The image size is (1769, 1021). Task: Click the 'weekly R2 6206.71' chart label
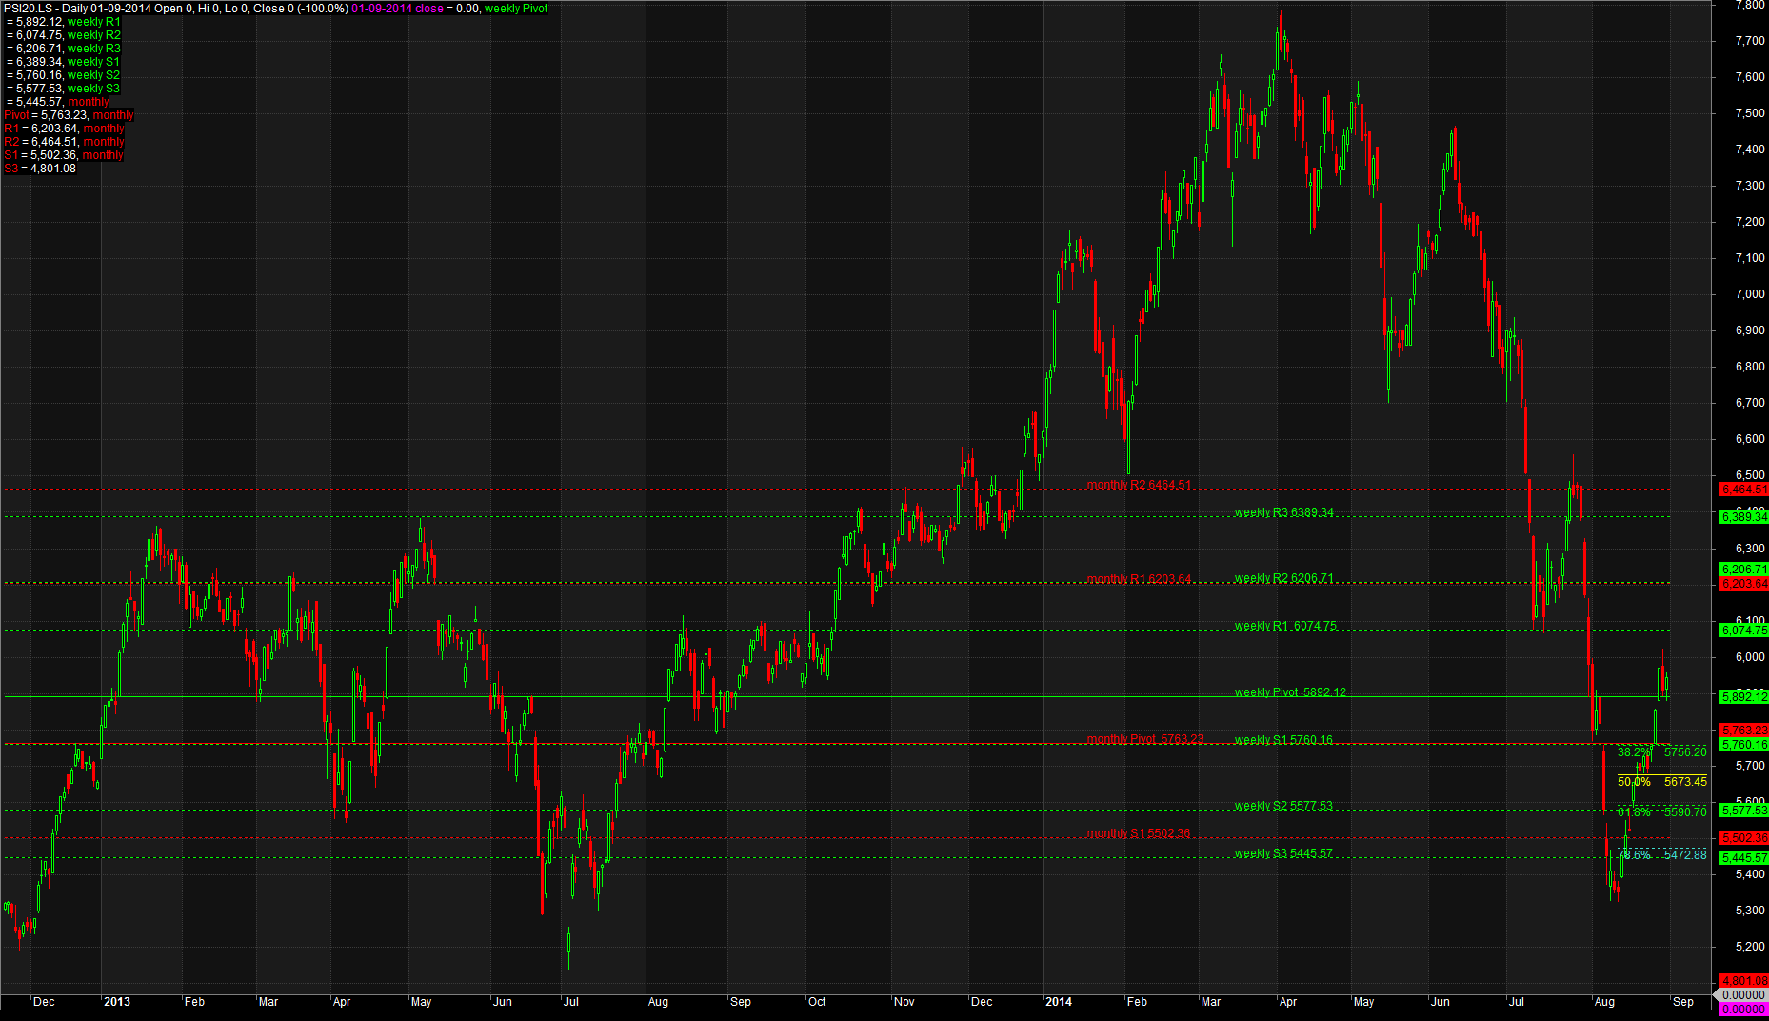(x=1283, y=578)
